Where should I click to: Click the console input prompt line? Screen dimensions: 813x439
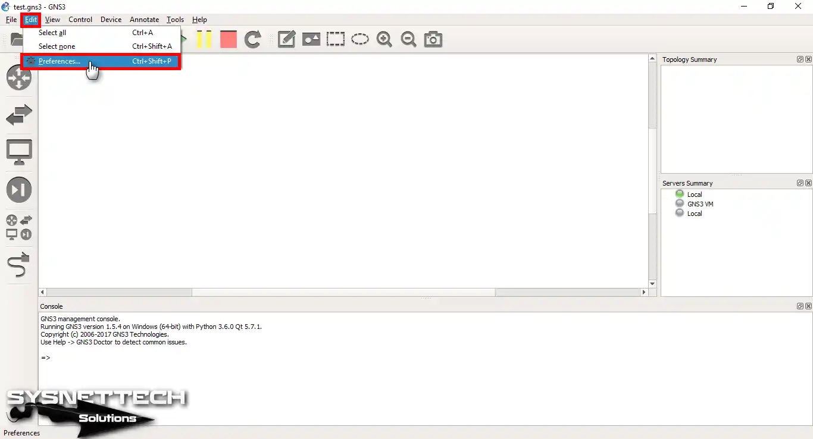(x=46, y=358)
